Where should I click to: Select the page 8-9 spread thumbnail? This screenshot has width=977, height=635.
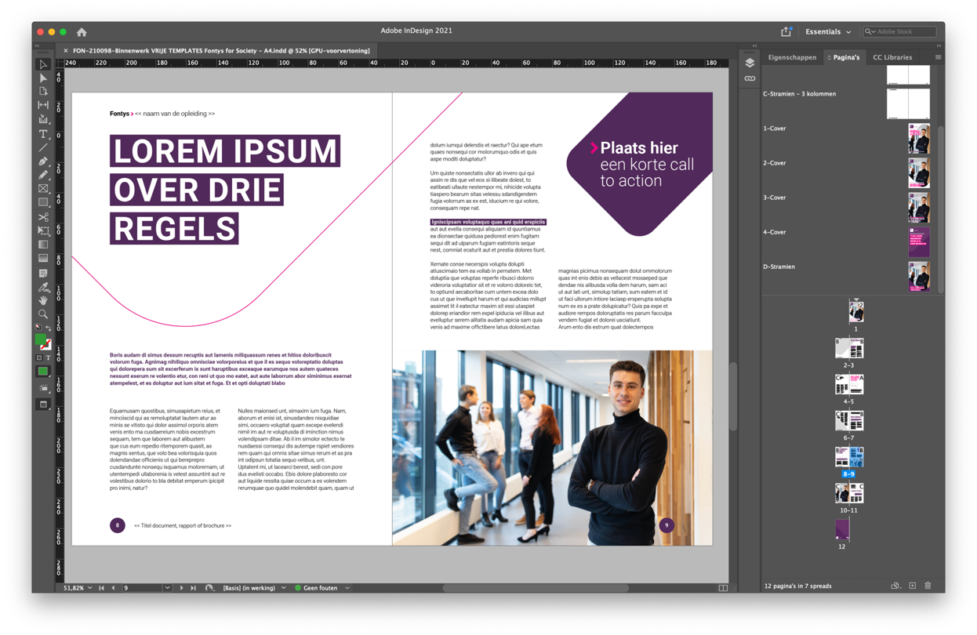851,456
